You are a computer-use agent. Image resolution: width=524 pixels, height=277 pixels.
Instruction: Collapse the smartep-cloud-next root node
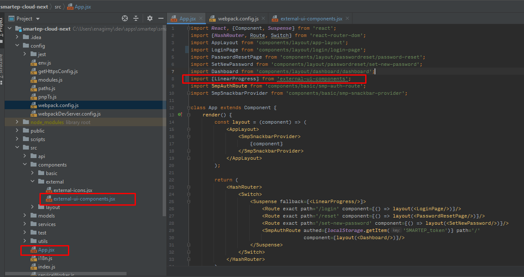click(9, 29)
